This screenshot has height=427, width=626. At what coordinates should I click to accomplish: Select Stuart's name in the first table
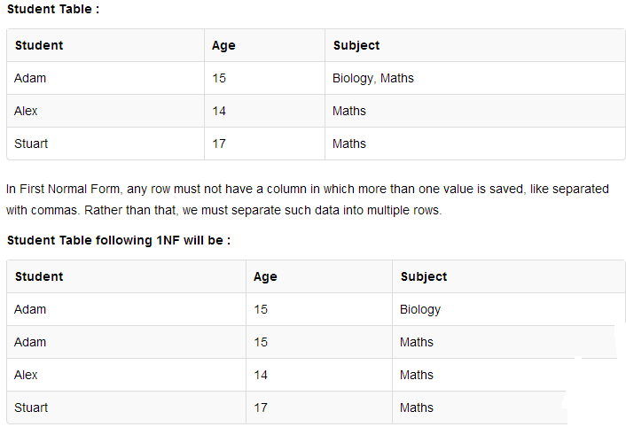click(31, 144)
